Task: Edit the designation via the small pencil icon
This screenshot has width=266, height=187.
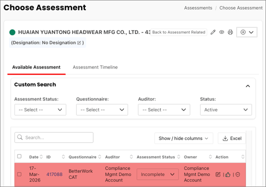Action: coord(79,43)
